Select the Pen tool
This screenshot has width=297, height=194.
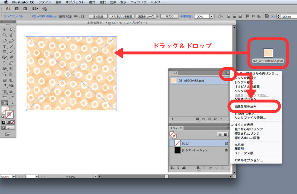(x=5, y=41)
